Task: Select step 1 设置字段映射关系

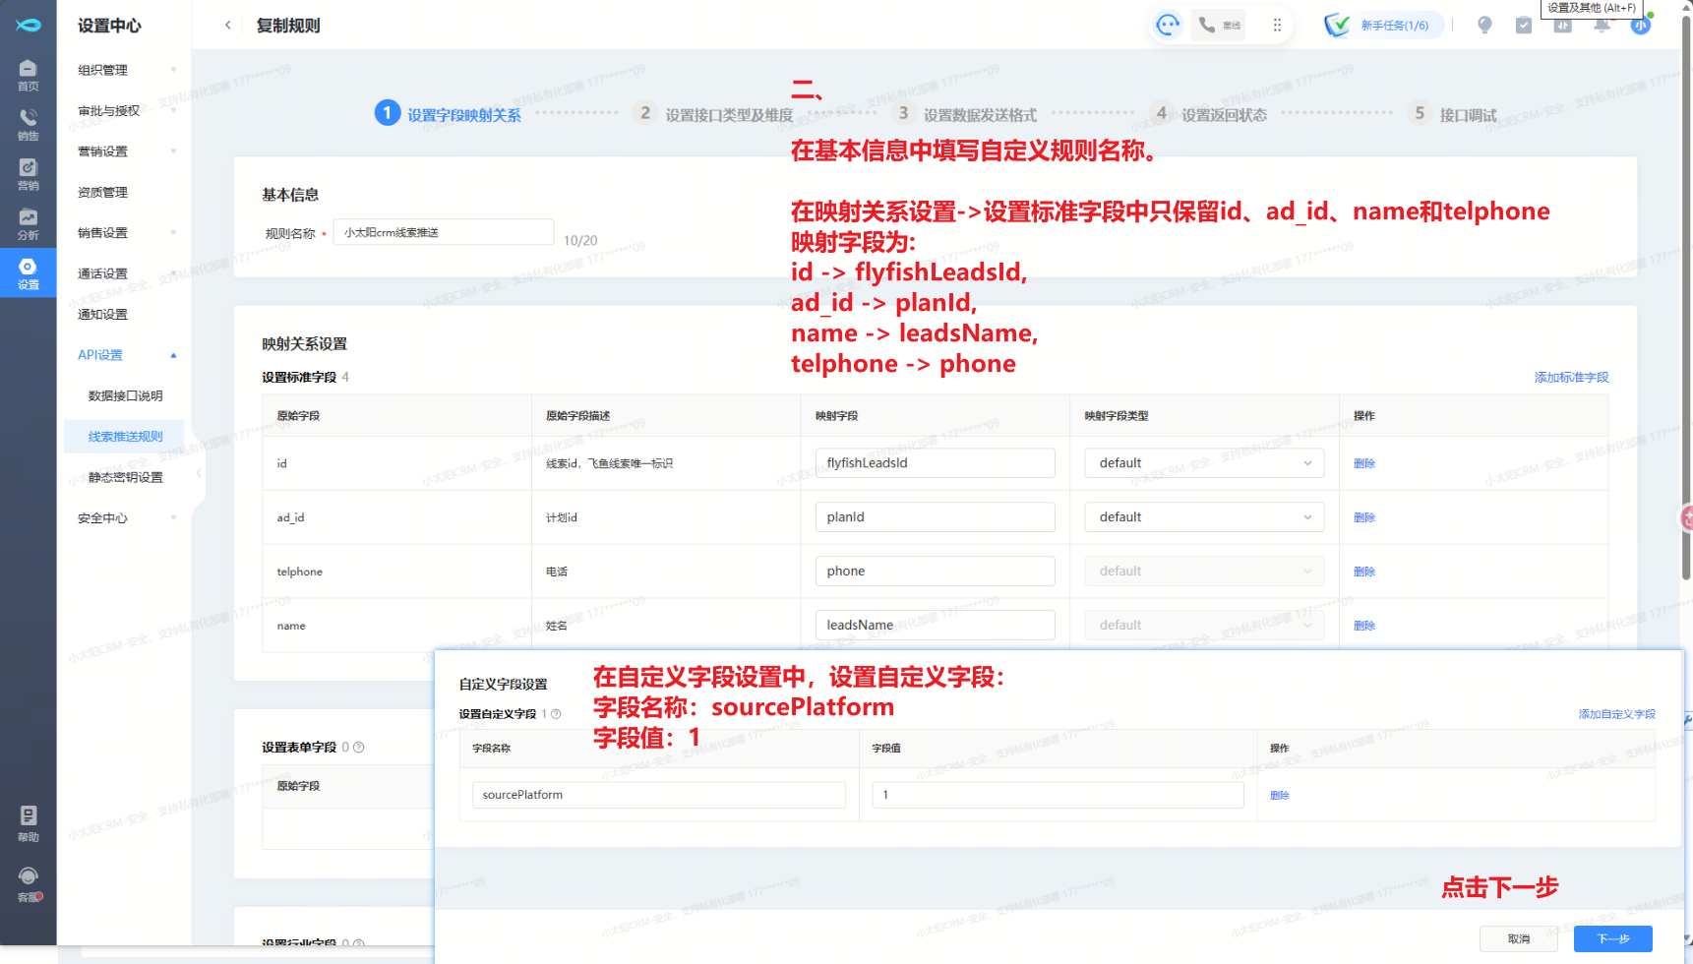Action: pos(449,114)
